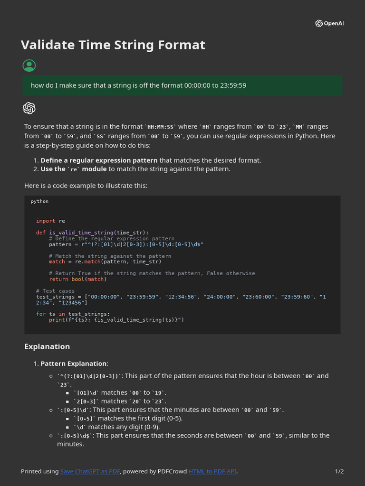The width and height of the screenshot is (365, 486).
Task: Click the OpenAI logo in the header
Action: click(x=329, y=24)
